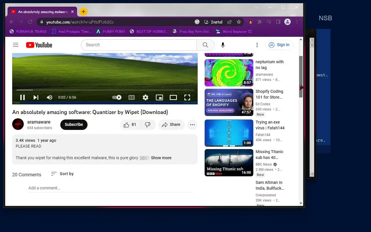Dislike the video with thumbs down
The height and width of the screenshot is (232, 371).
click(x=148, y=125)
